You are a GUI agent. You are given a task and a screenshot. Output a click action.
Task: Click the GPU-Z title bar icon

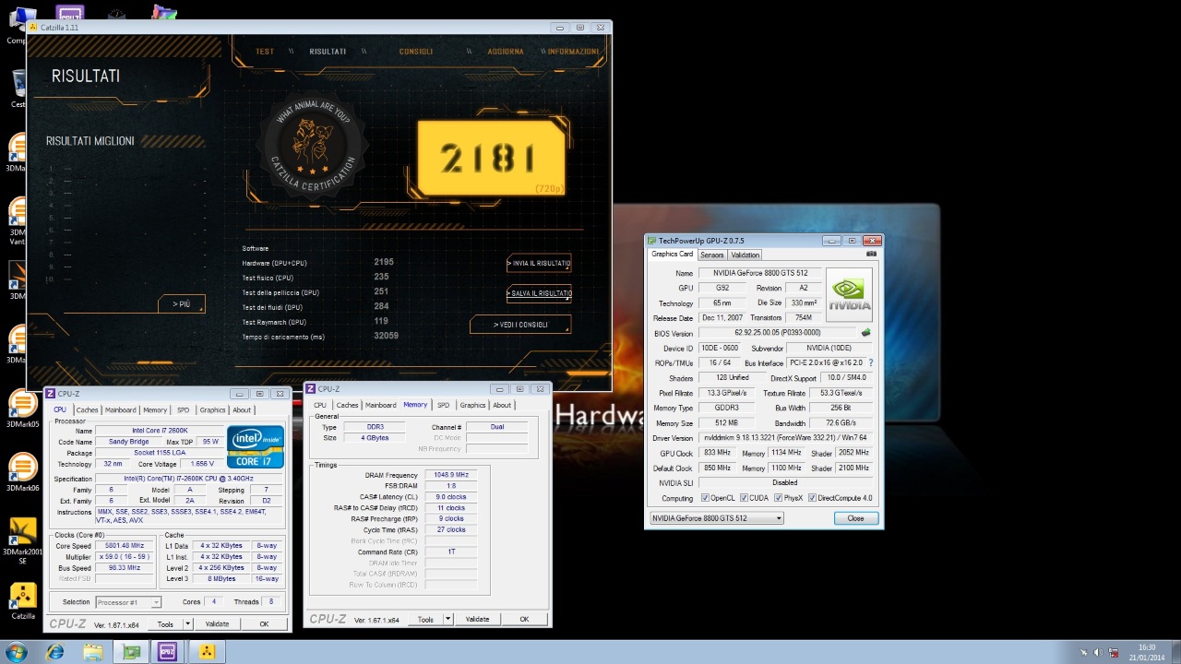(652, 241)
